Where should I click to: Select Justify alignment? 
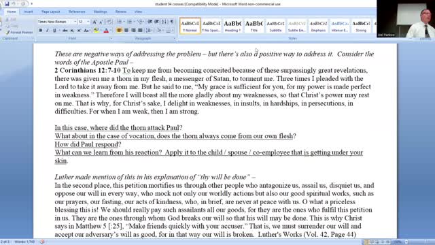tap(140, 30)
